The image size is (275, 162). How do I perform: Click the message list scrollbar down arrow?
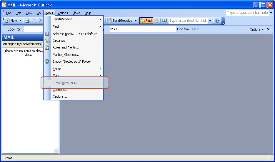[56, 151]
